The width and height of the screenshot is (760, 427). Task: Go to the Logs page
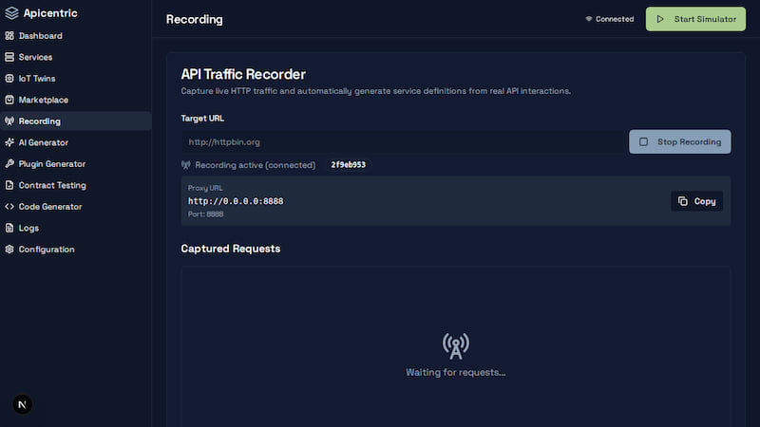[x=28, y=228]
